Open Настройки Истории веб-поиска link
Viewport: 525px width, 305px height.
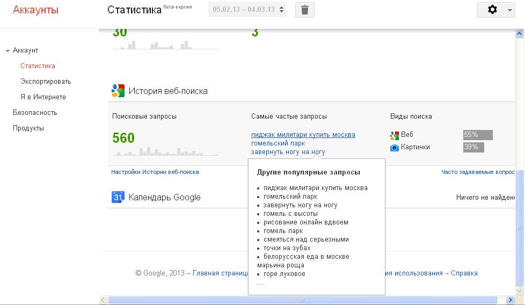pyautogui.click(x=155, y=172)
